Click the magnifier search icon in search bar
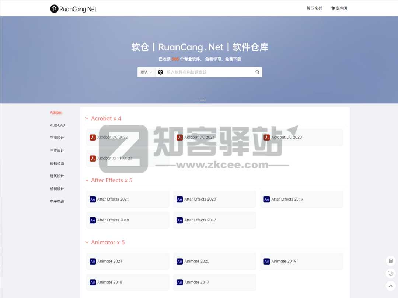The image size is (398, 298). [257, 72]
